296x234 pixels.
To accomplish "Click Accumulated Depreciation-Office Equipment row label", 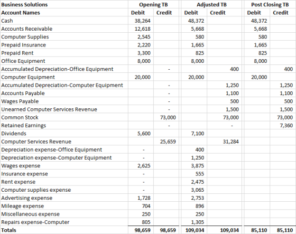I will pos(57,69).
